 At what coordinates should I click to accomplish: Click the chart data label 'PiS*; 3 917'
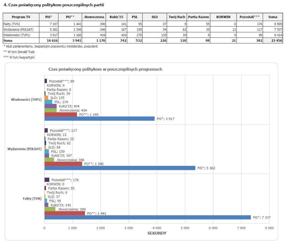tap(165, 119)
